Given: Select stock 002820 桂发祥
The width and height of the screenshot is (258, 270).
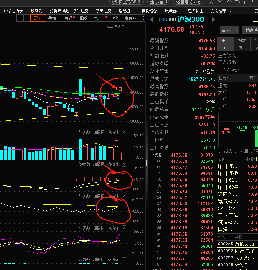Looking at the screenshot, I should click(237, 265).
